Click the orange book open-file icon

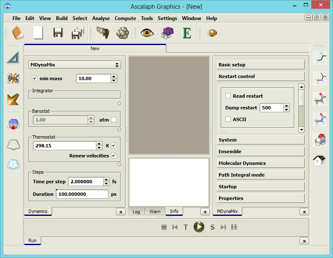click(x=18, y=33)
